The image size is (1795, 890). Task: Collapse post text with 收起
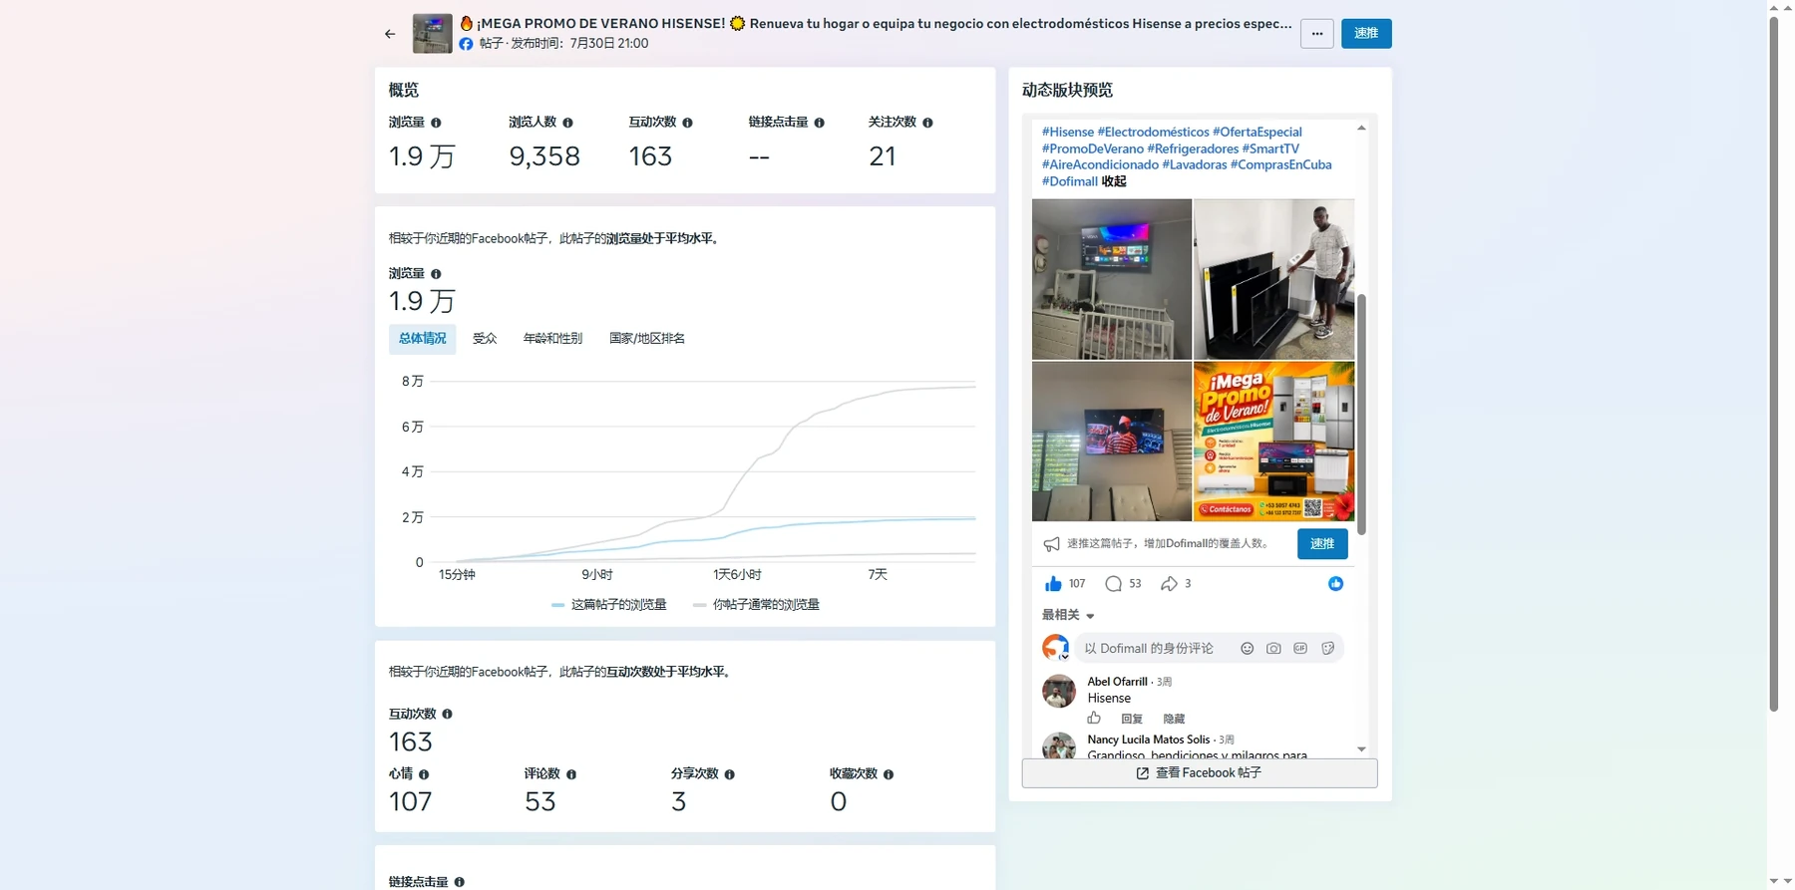[1114, 181]
